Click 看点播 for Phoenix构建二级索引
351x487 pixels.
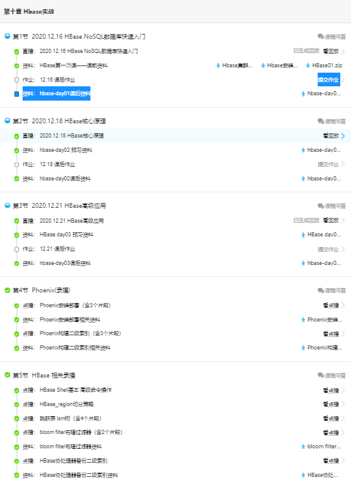tap(331, 334)
